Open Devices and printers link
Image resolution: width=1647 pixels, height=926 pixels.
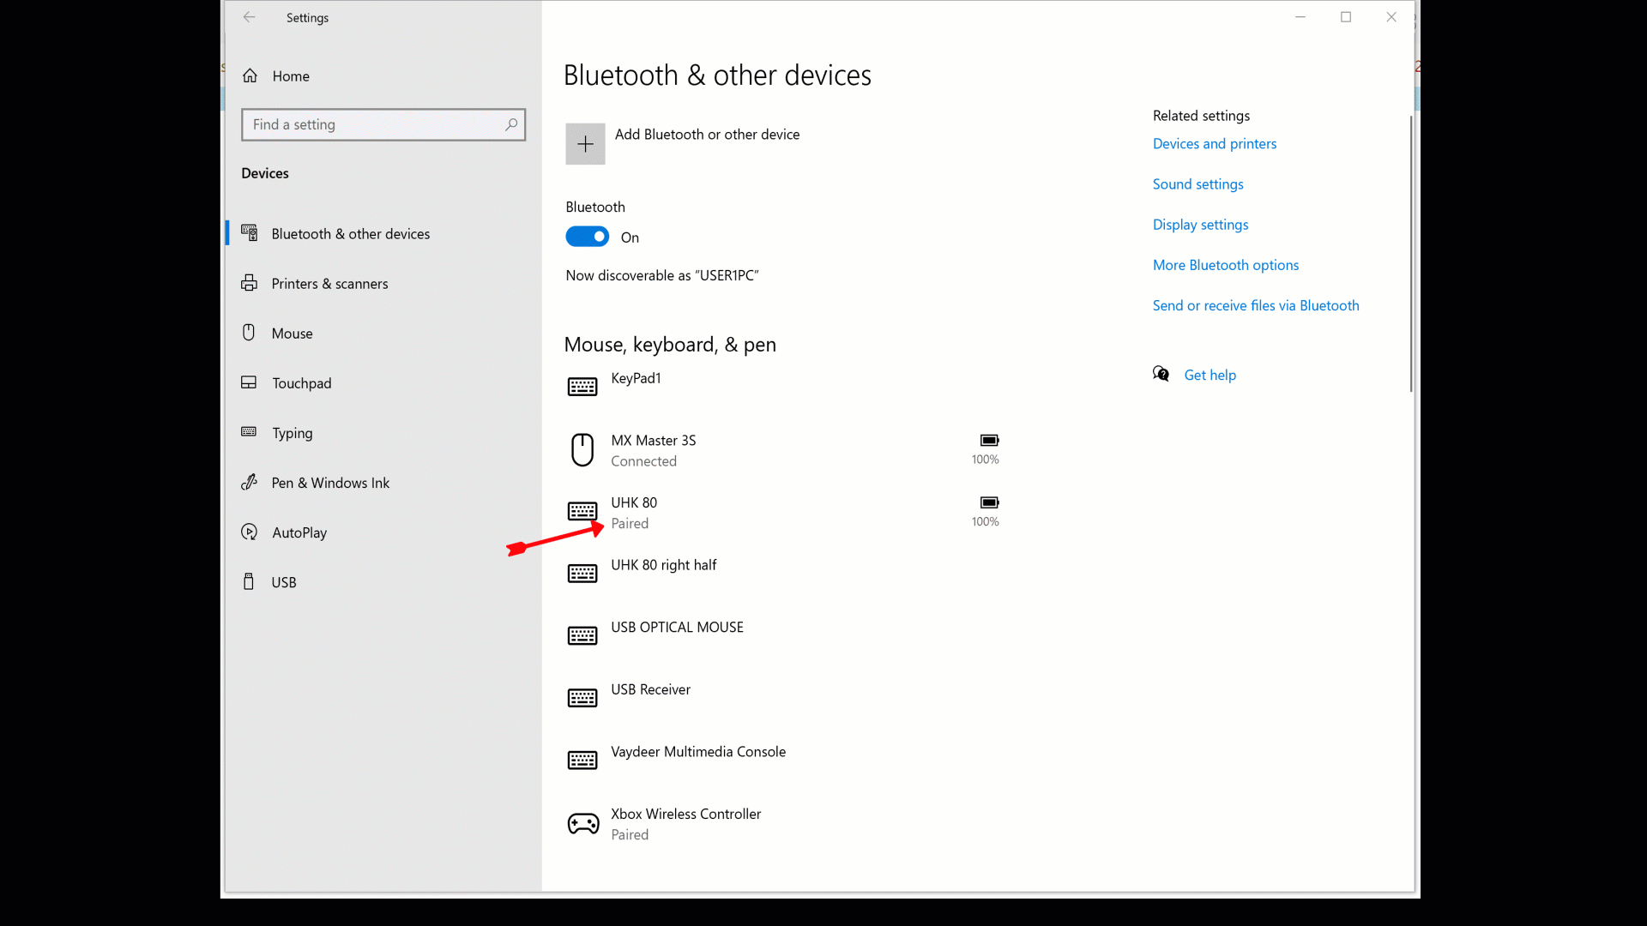click(x=1214, y=144)
